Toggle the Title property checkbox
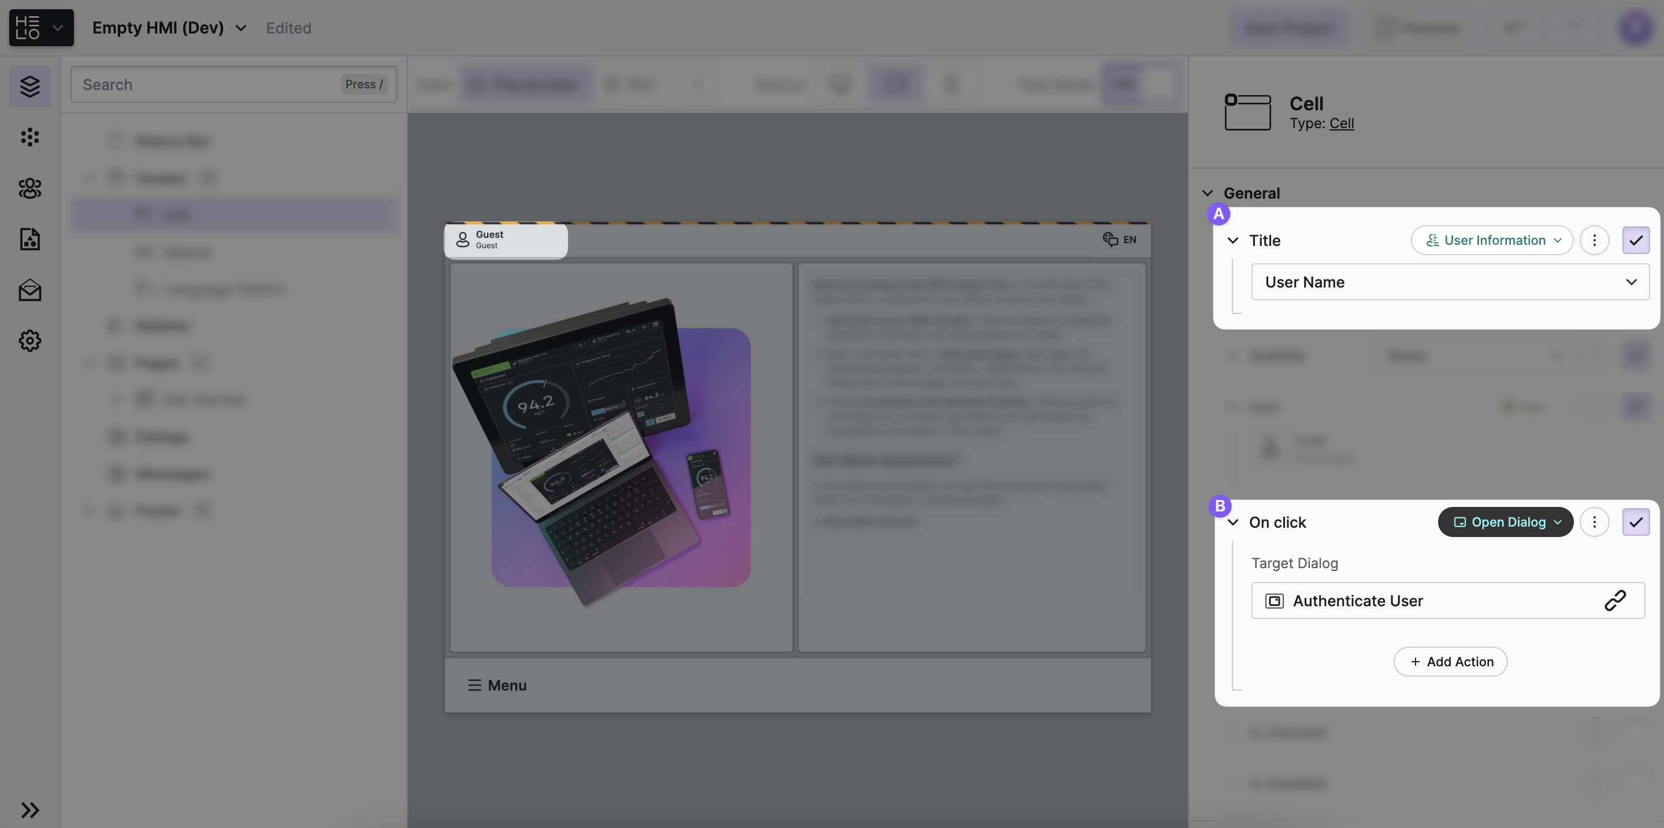This screenshot has height=828, width=1664. click(1636, 240)
